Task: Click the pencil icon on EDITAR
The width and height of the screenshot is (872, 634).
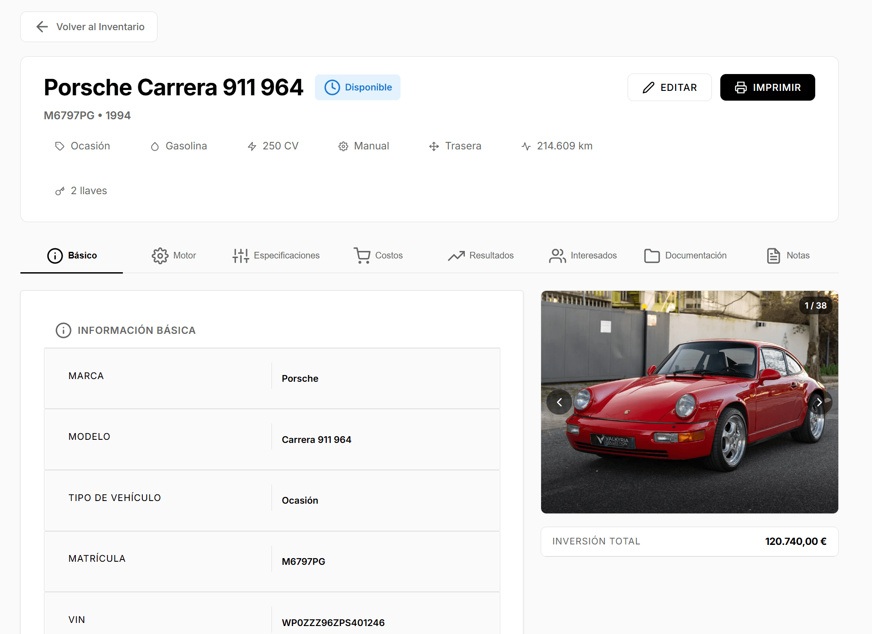Action: coord(648,87)
